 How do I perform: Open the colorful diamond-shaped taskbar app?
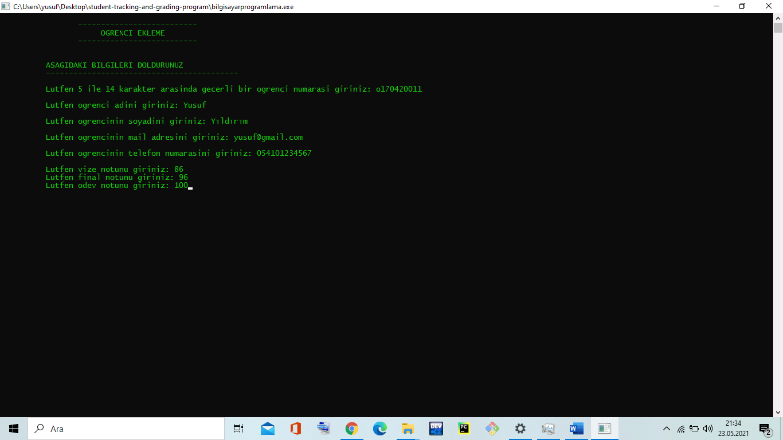click(x=492, y=429)
